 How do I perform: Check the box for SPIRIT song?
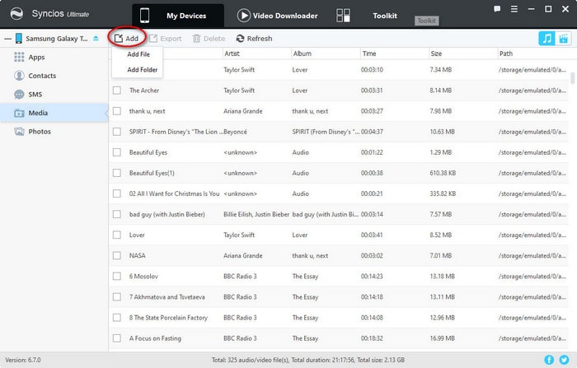pyautogui.click(x=117, y=131)
